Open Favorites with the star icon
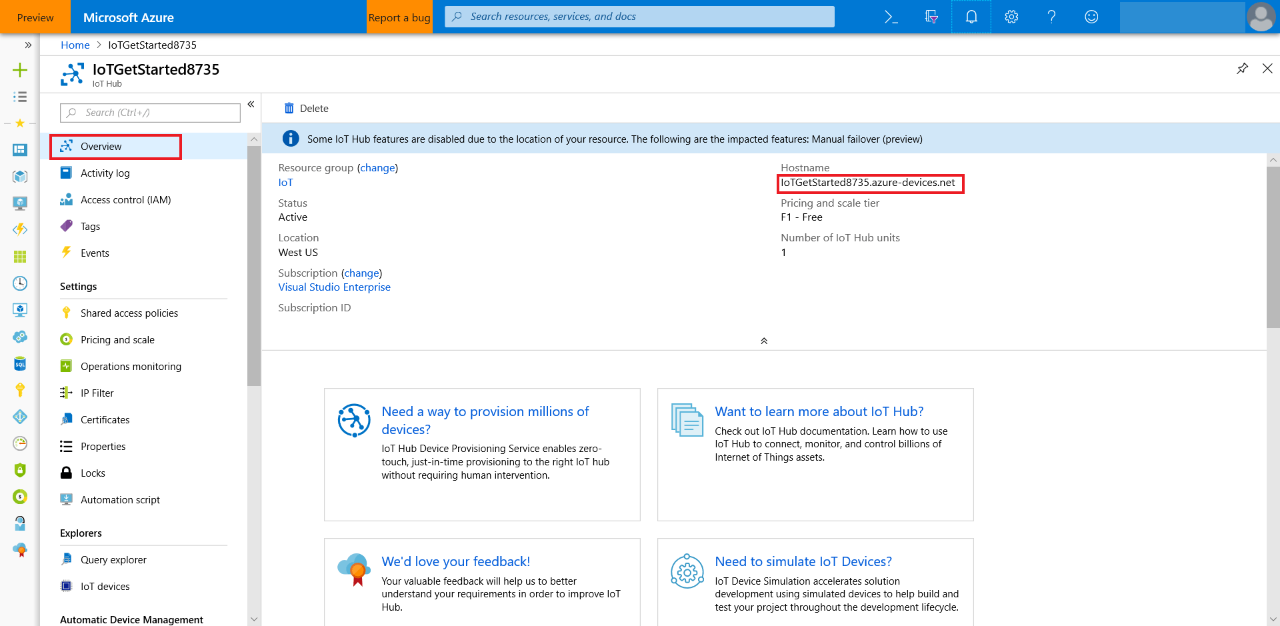The image size is (1280, 626). (20, 123)
